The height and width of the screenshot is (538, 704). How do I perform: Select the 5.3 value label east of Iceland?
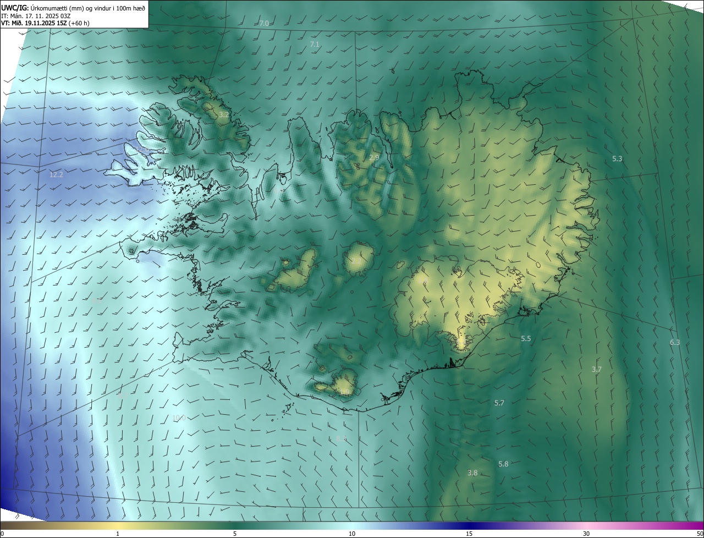pos(617,159)
